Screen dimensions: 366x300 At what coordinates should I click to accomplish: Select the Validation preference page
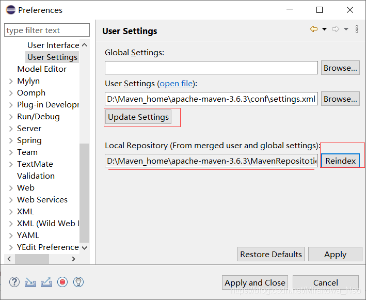pyautogui.click(x=36, y=176)
